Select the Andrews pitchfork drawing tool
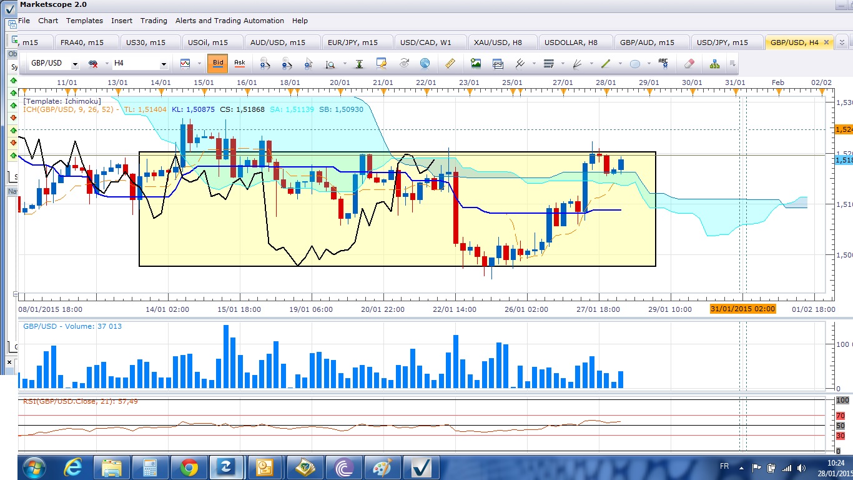The height and width of the screenshot is (480, 853). click(520, 63)
